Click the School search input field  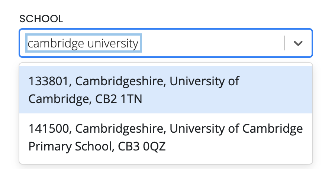pos(208,43)
